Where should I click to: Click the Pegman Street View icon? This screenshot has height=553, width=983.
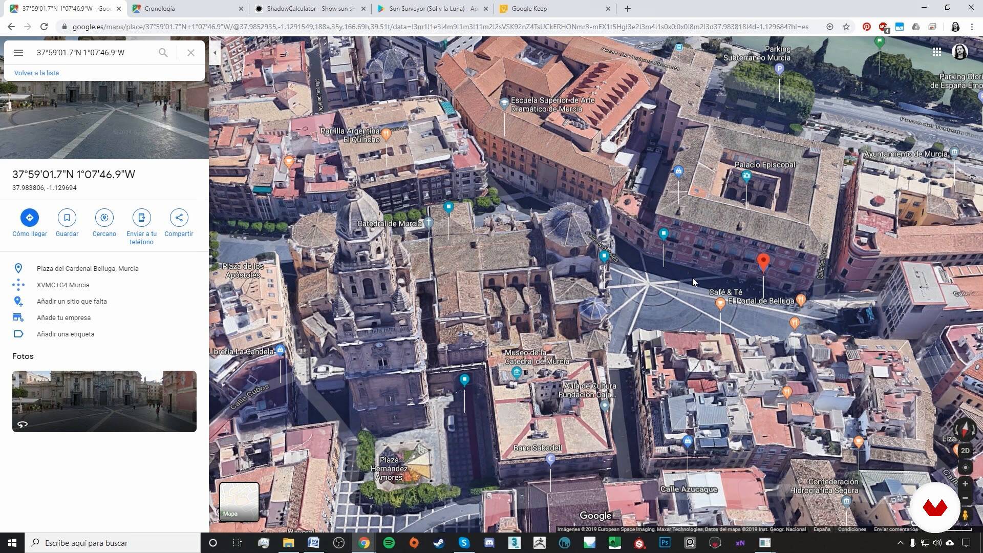(x=965, y=515)
